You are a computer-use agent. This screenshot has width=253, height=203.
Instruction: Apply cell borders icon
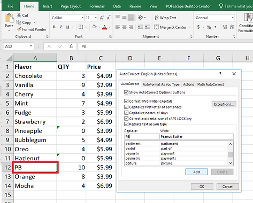click(81, 27)
